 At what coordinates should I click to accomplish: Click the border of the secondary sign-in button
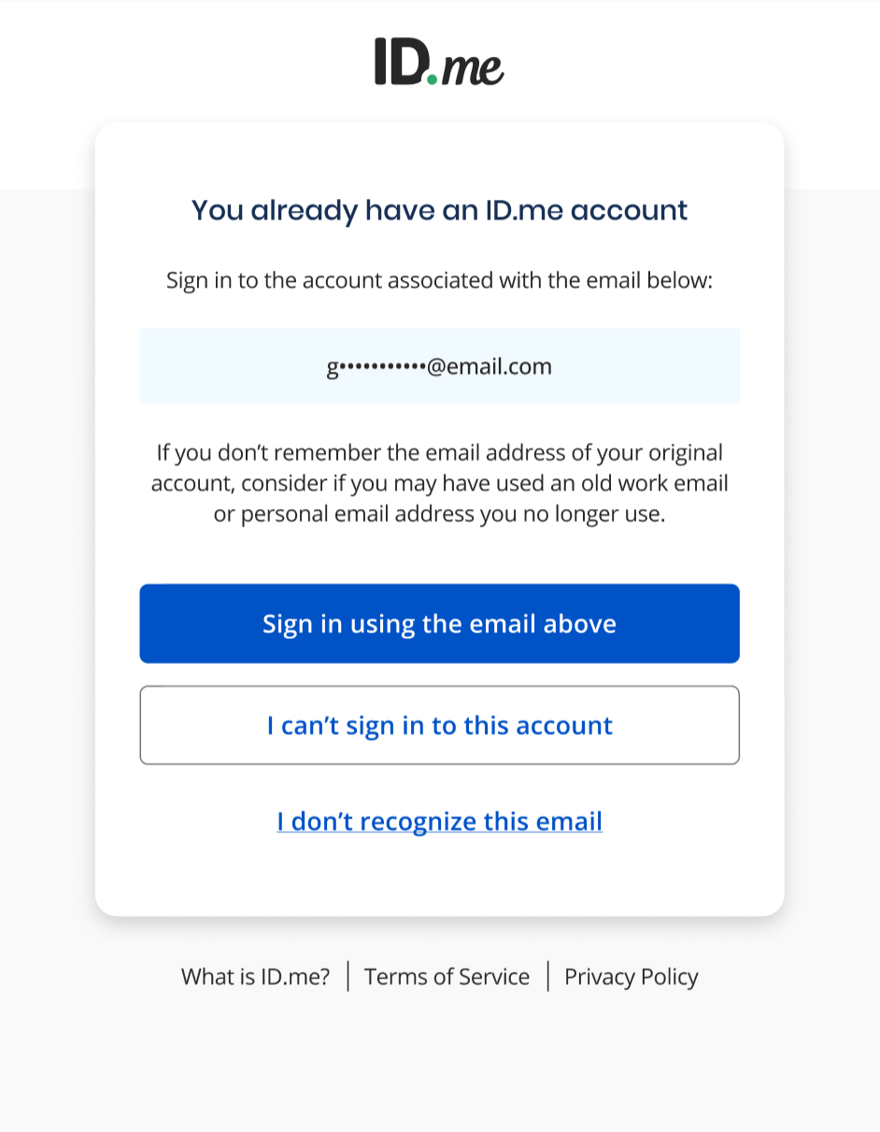(439, 688)
